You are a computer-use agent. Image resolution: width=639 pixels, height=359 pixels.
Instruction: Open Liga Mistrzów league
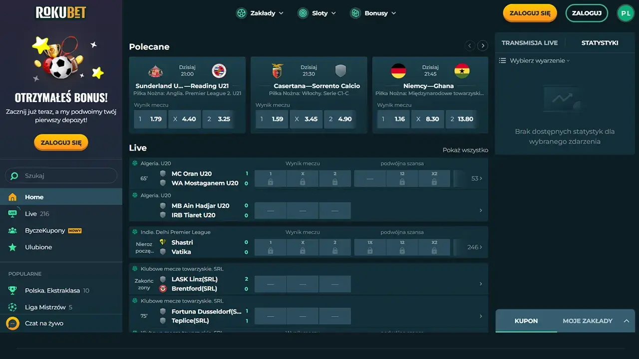coord(61,307)
